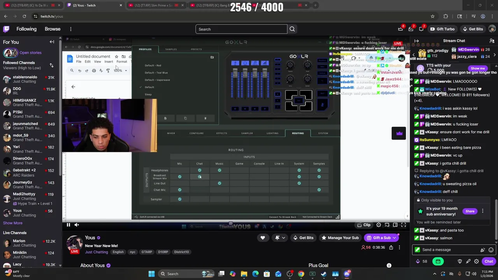Screen dimensions: 498x280
Task: Enter fullscreen on the player
Action: click(x=403, y=225)
